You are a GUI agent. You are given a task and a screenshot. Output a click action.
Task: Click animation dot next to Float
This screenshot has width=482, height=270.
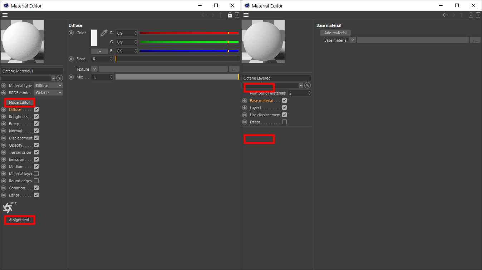71,59
